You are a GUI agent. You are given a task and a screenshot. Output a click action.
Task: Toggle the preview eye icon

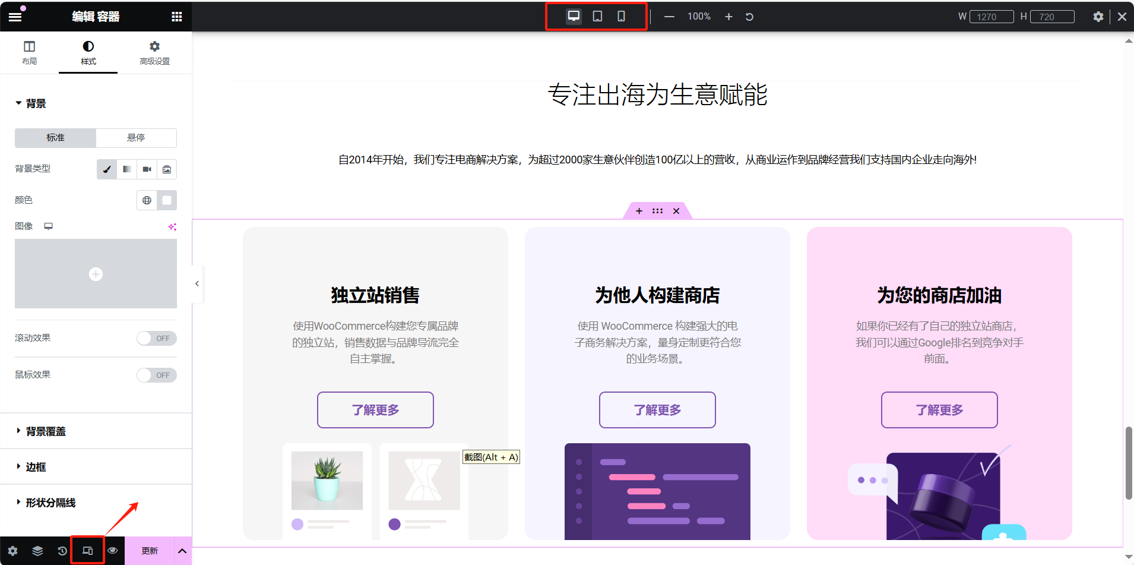click(x=112, y=551)
